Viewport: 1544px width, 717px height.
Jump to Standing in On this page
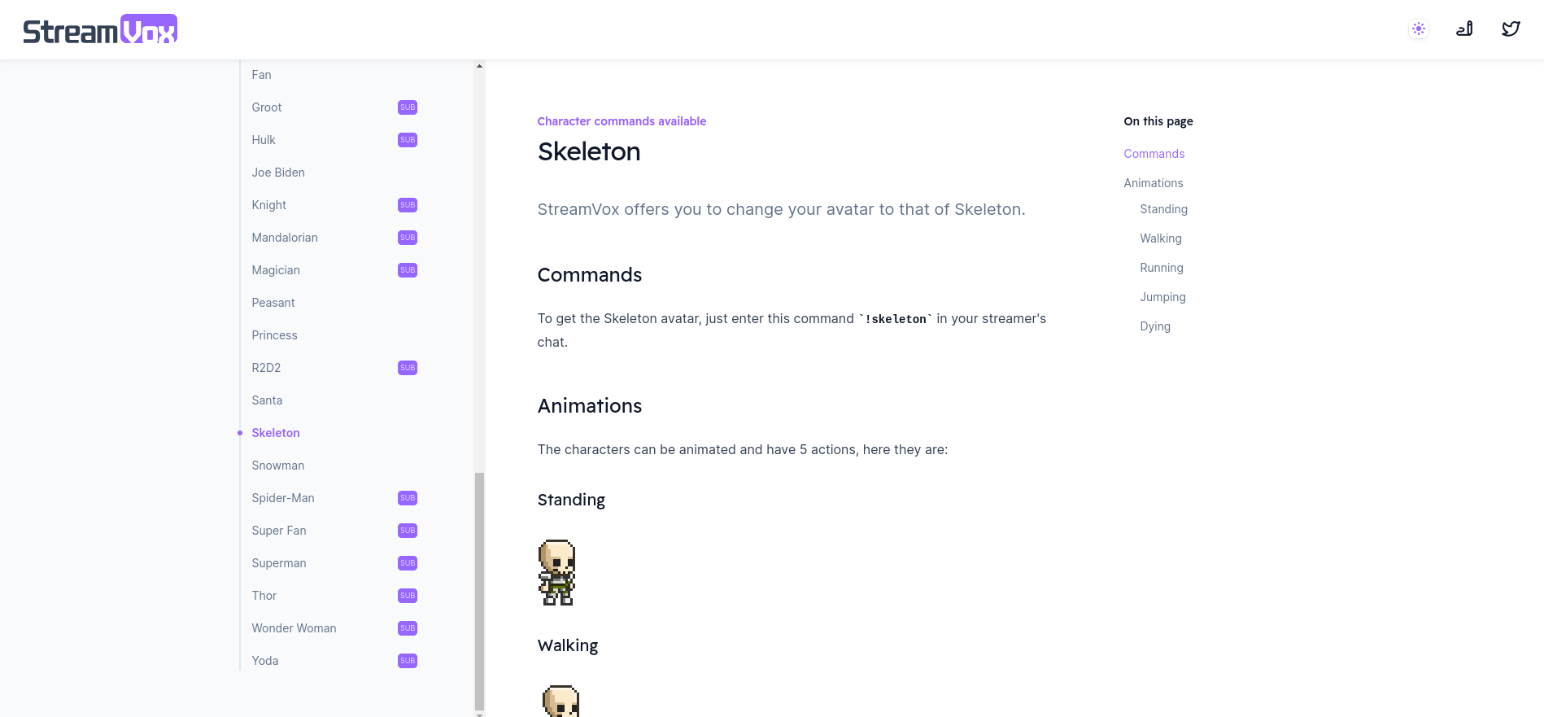point(1163,209)
